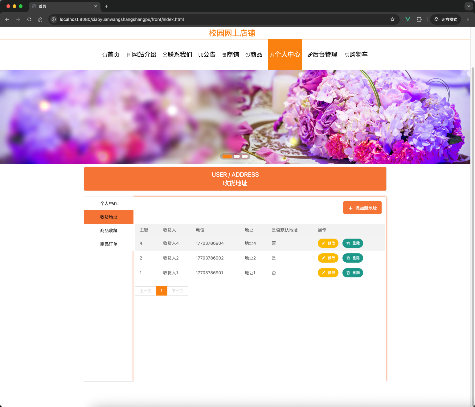Go back using the browser back arrow
Image resolution: width=475 pixels, height=407 pixels.
click(x=7, y=19)
